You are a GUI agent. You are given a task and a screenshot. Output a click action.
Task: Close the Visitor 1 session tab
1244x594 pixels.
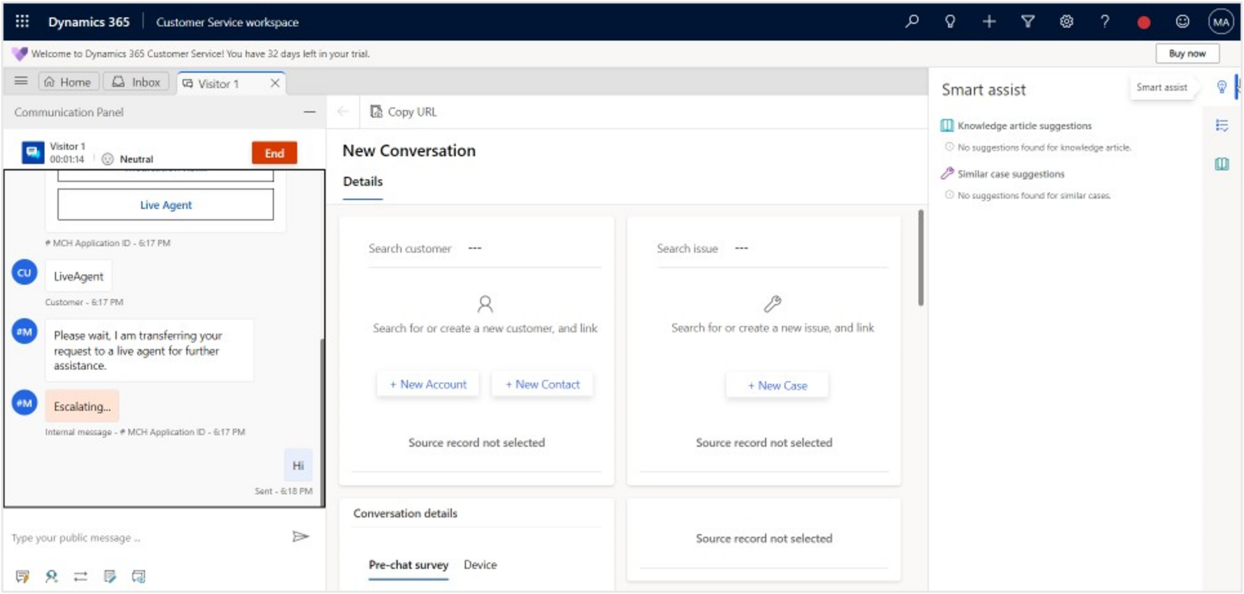click(275, 83)
